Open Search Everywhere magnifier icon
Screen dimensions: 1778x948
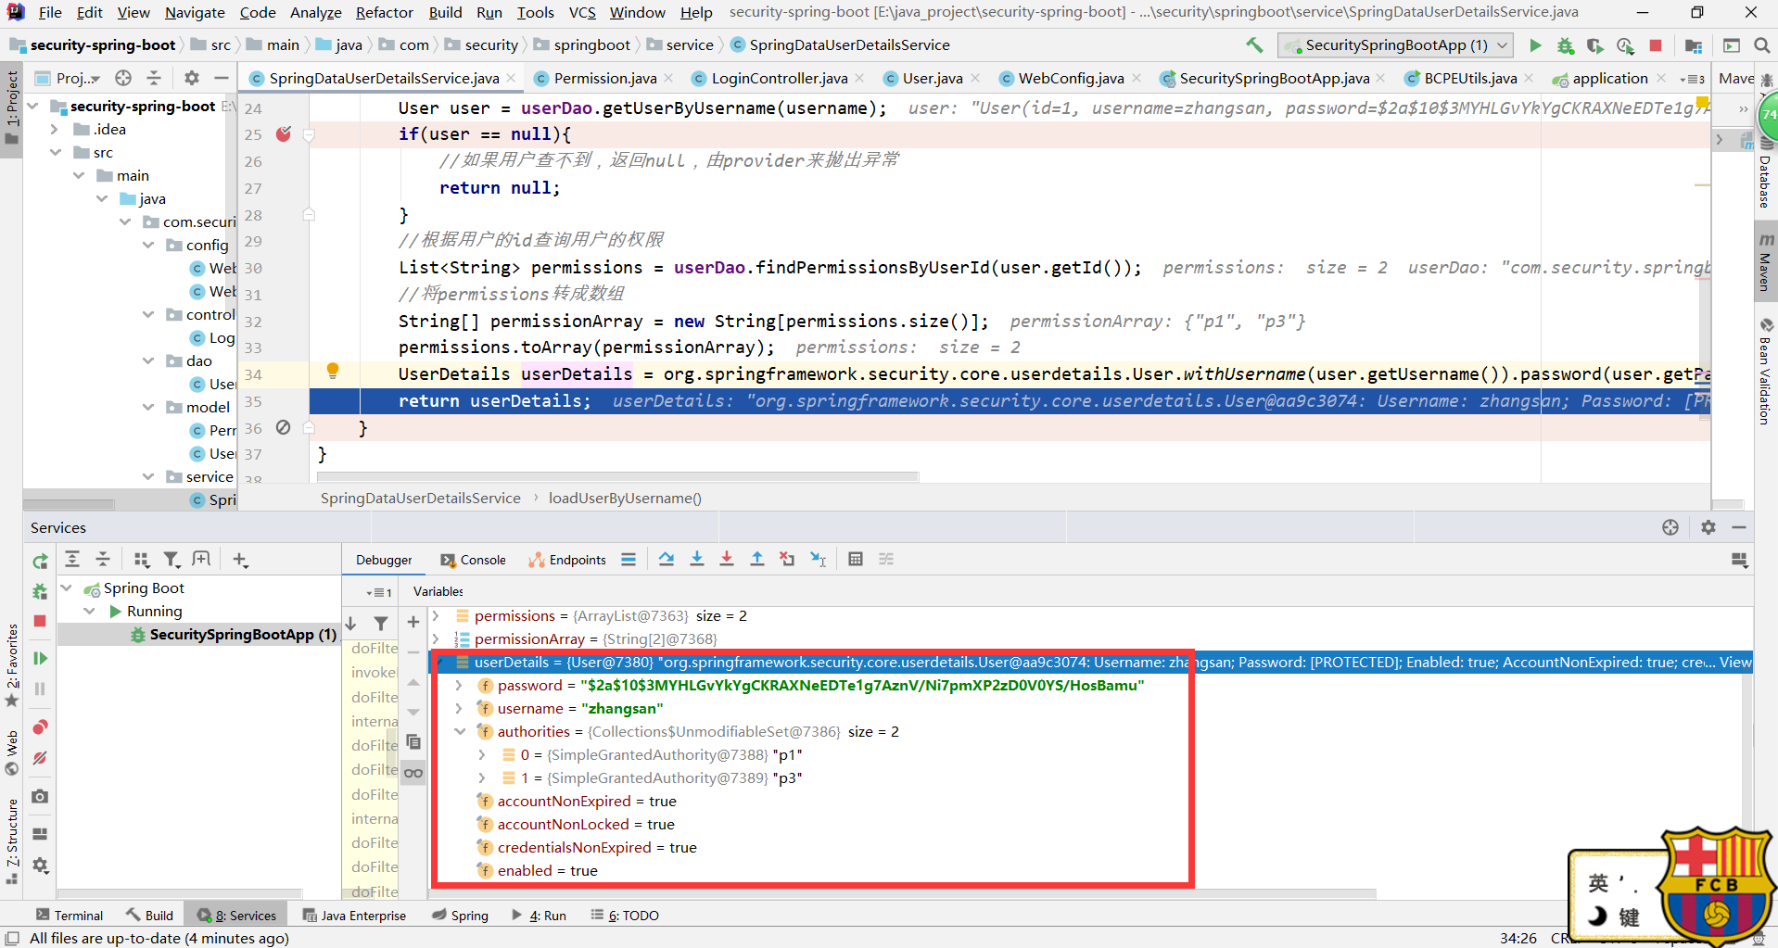point(1761,45)
